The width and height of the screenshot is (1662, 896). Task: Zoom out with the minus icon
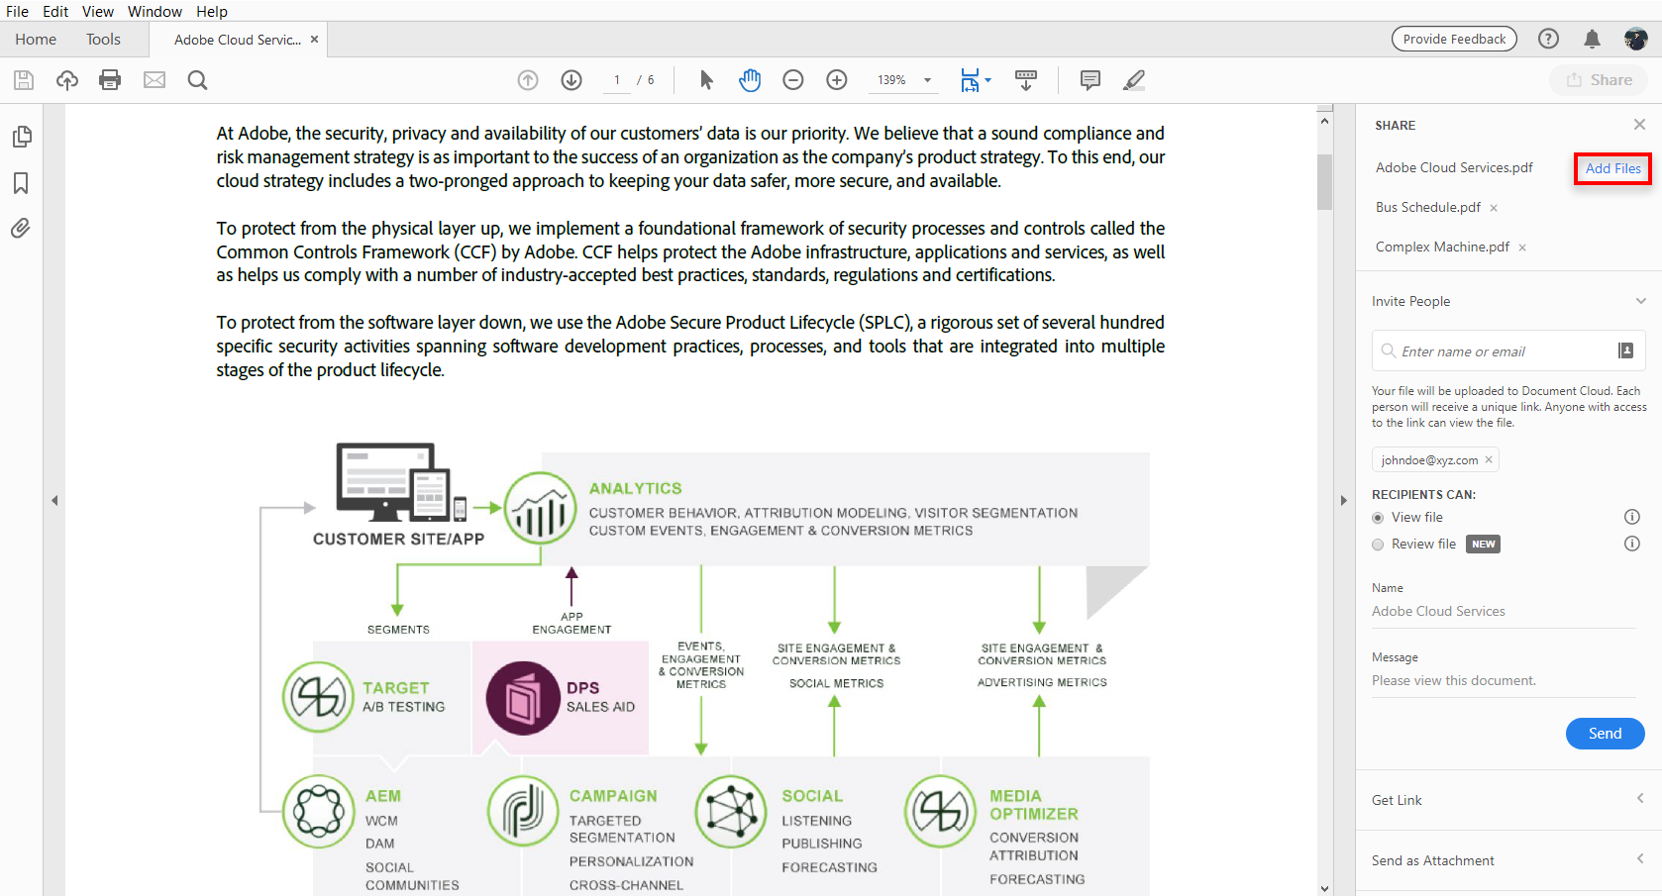793,80
